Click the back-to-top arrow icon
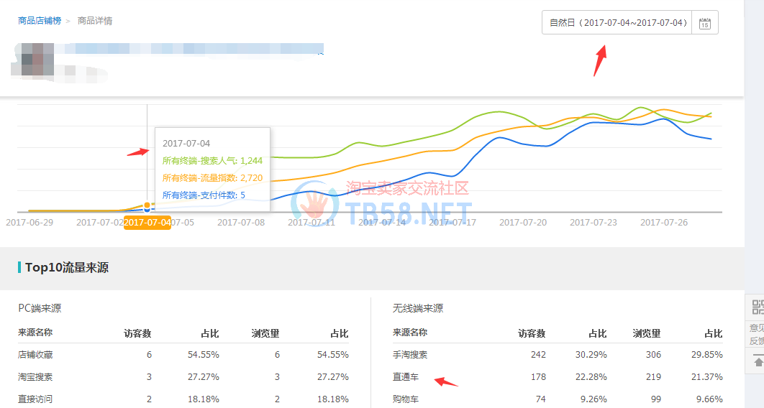This screenshot has height=408, width=764. coord(758,362)
